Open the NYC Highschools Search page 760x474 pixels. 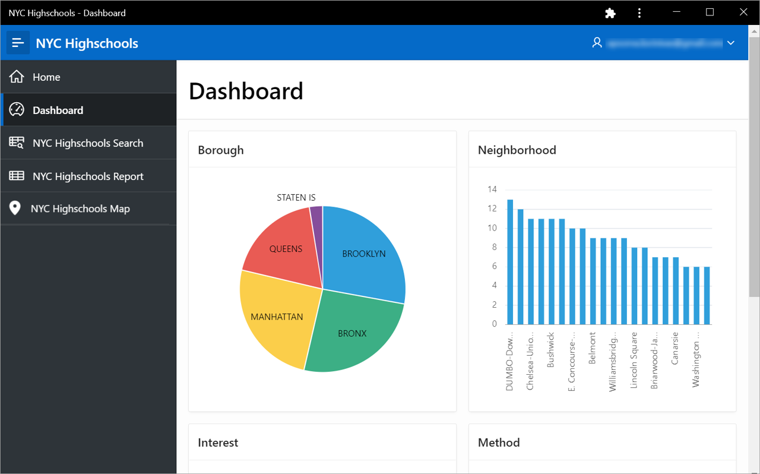click(88, 143)
